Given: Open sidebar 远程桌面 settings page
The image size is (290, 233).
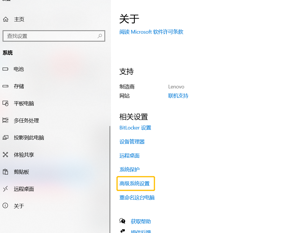Looking at the screenshot, I should [x=24, y=189].
